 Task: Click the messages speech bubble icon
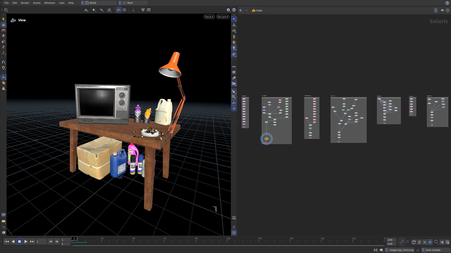point(381,250)
